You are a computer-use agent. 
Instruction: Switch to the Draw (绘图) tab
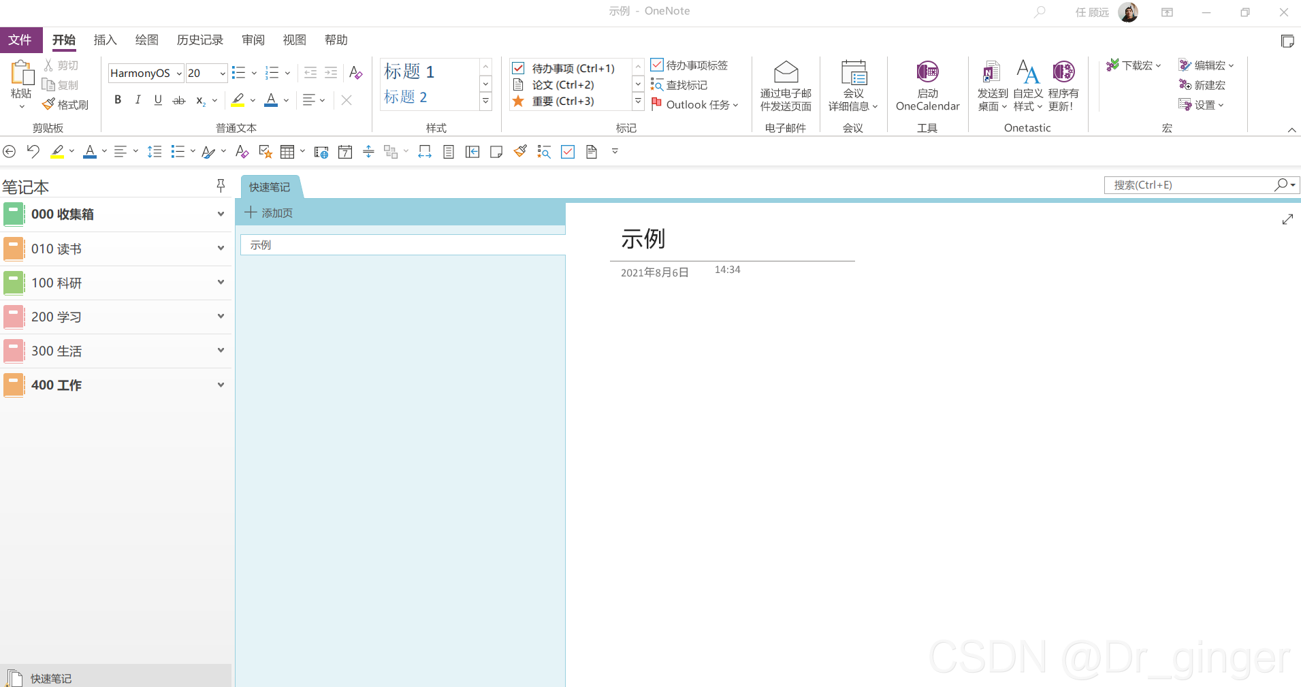(x=146, y=40)
